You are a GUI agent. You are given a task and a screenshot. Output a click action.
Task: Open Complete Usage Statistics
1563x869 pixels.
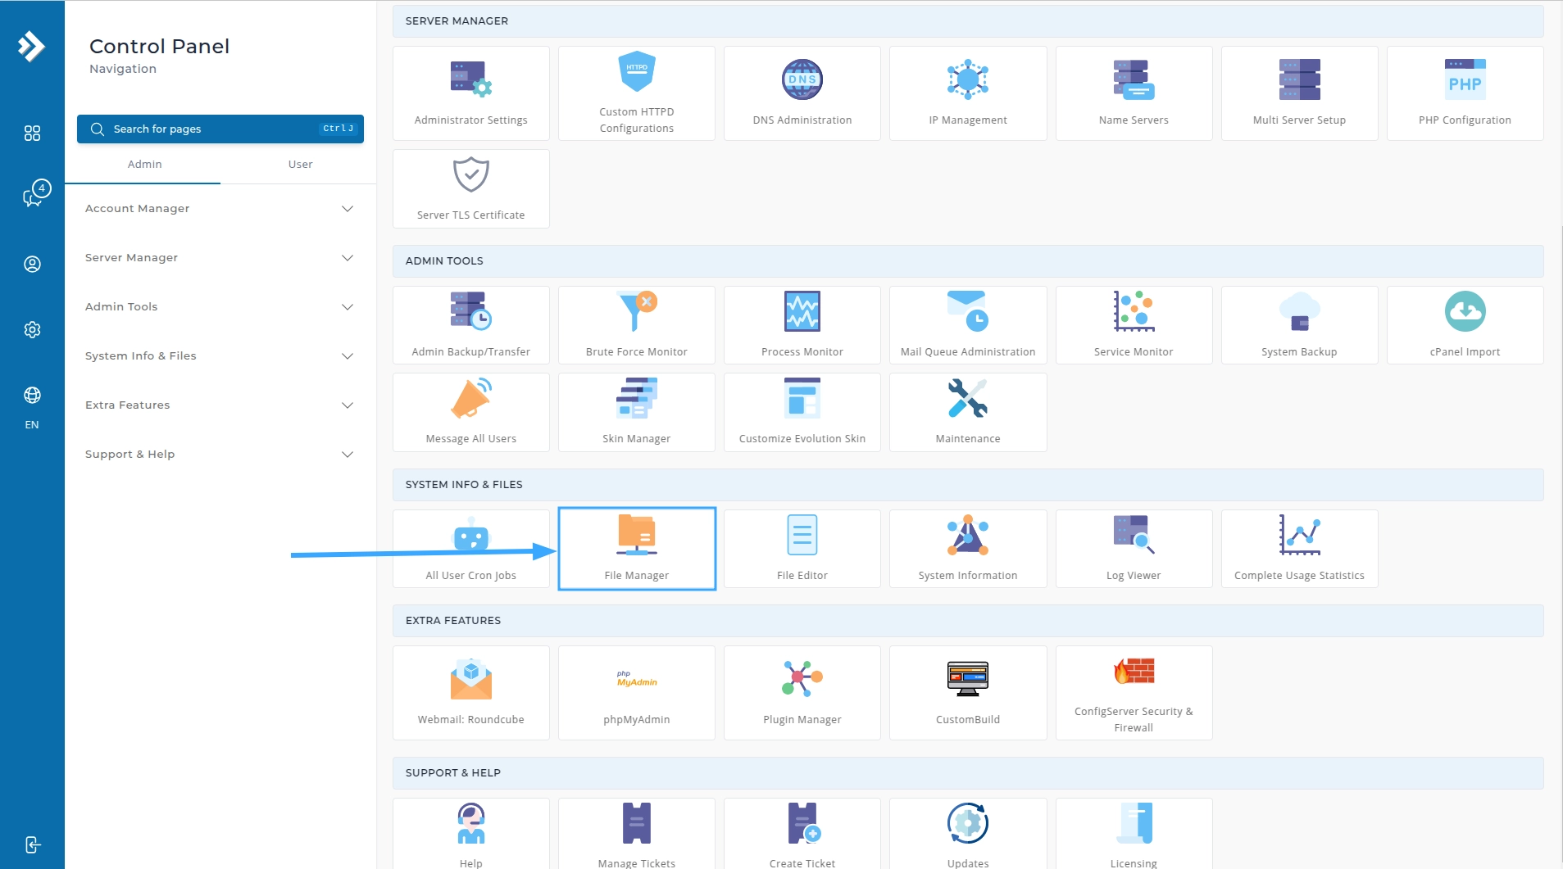(1299, 549)
